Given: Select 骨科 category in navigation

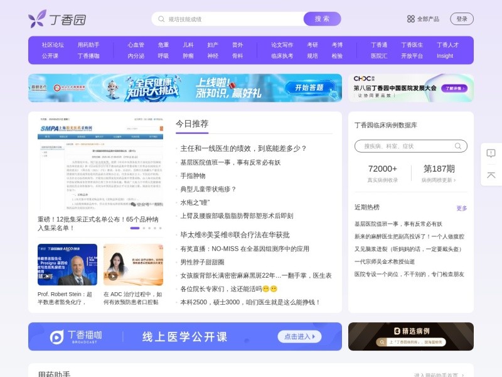Looking at the screenshot, I should [x=238, y=56].
